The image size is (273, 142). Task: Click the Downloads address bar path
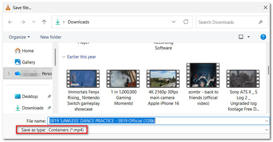tap(78, 22)
